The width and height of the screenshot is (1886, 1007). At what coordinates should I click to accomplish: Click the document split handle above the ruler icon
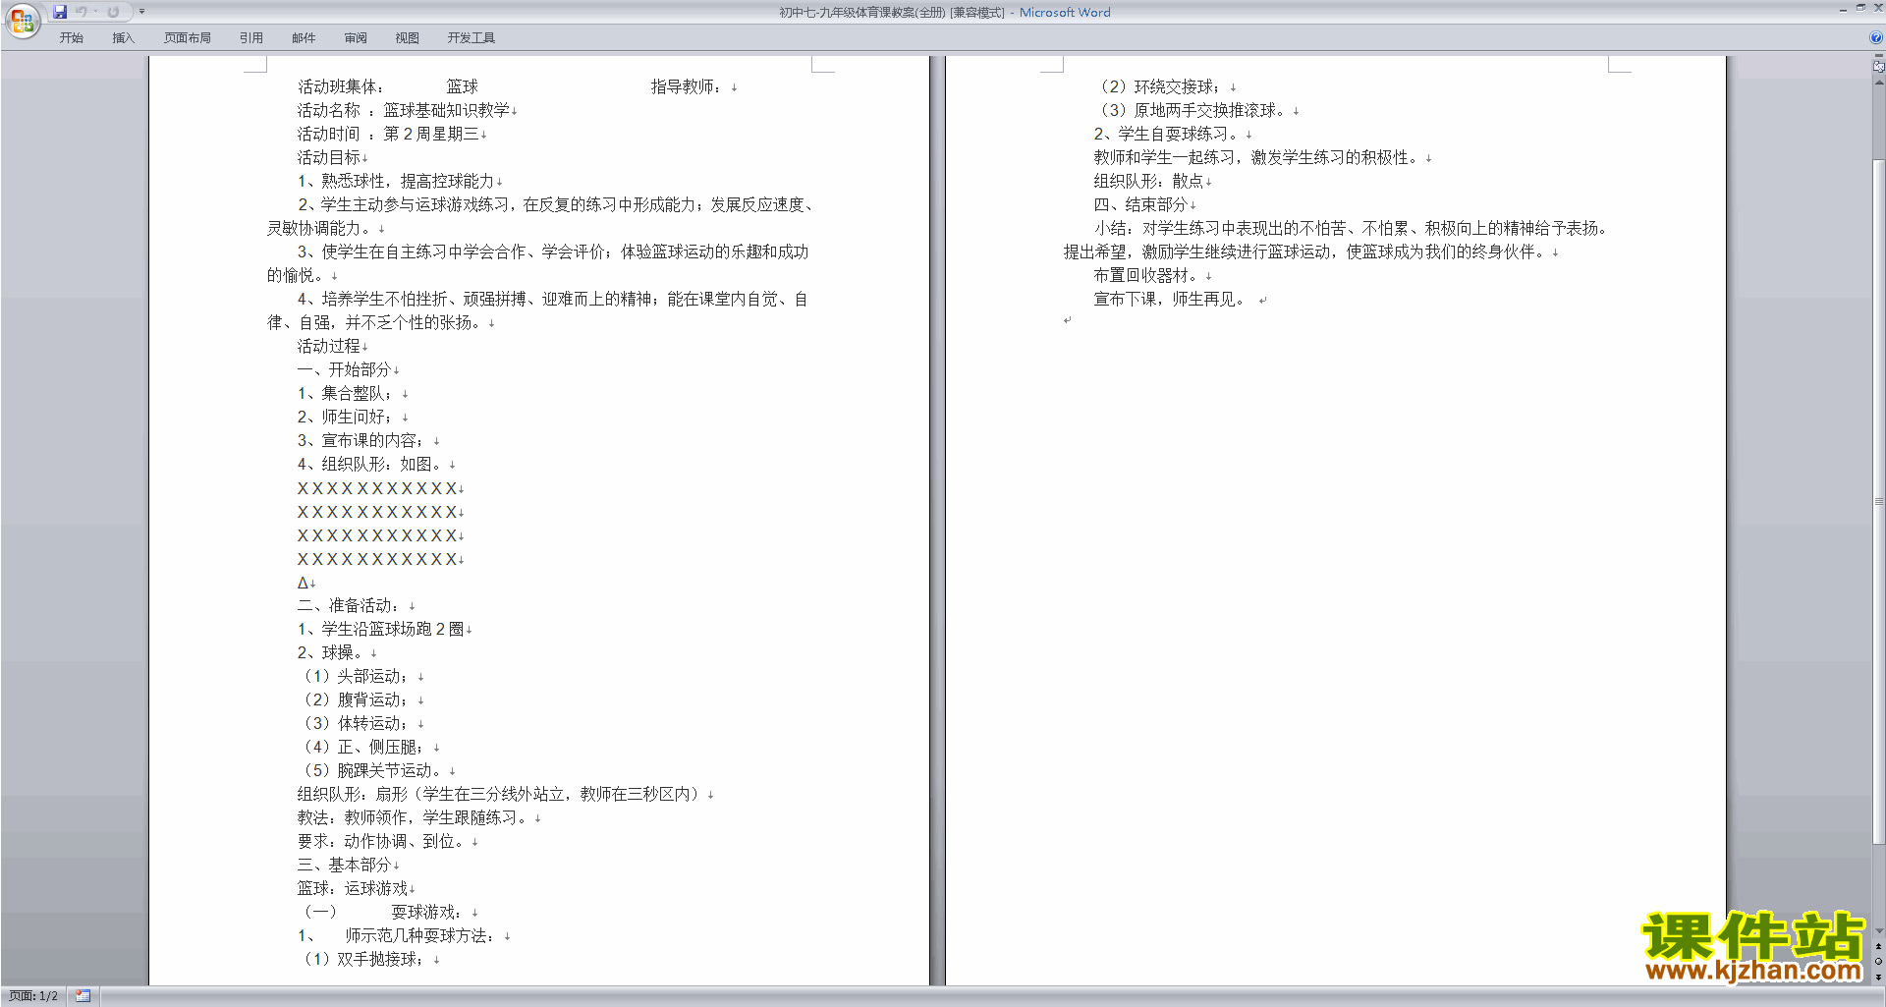click(x=1878, y=56)
